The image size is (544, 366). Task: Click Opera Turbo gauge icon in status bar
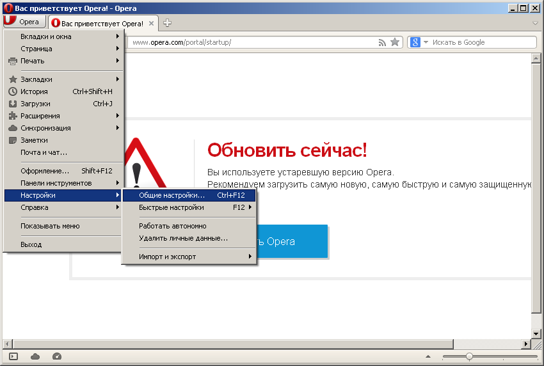(57, 356)
